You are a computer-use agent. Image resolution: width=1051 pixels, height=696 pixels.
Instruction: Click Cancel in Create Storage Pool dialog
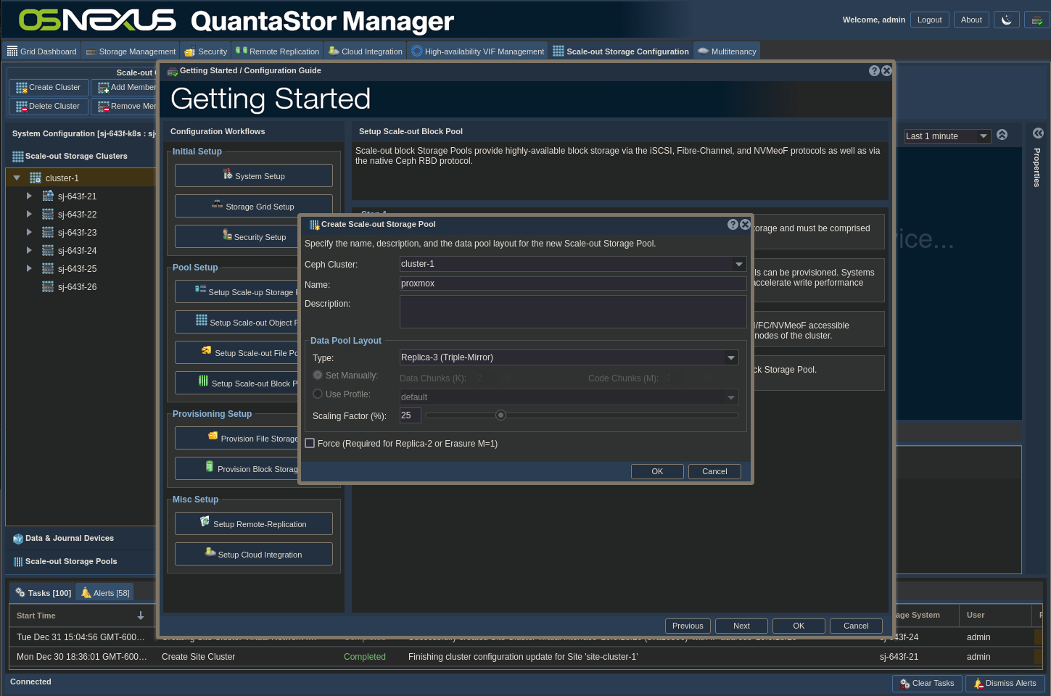coord(714,471)
